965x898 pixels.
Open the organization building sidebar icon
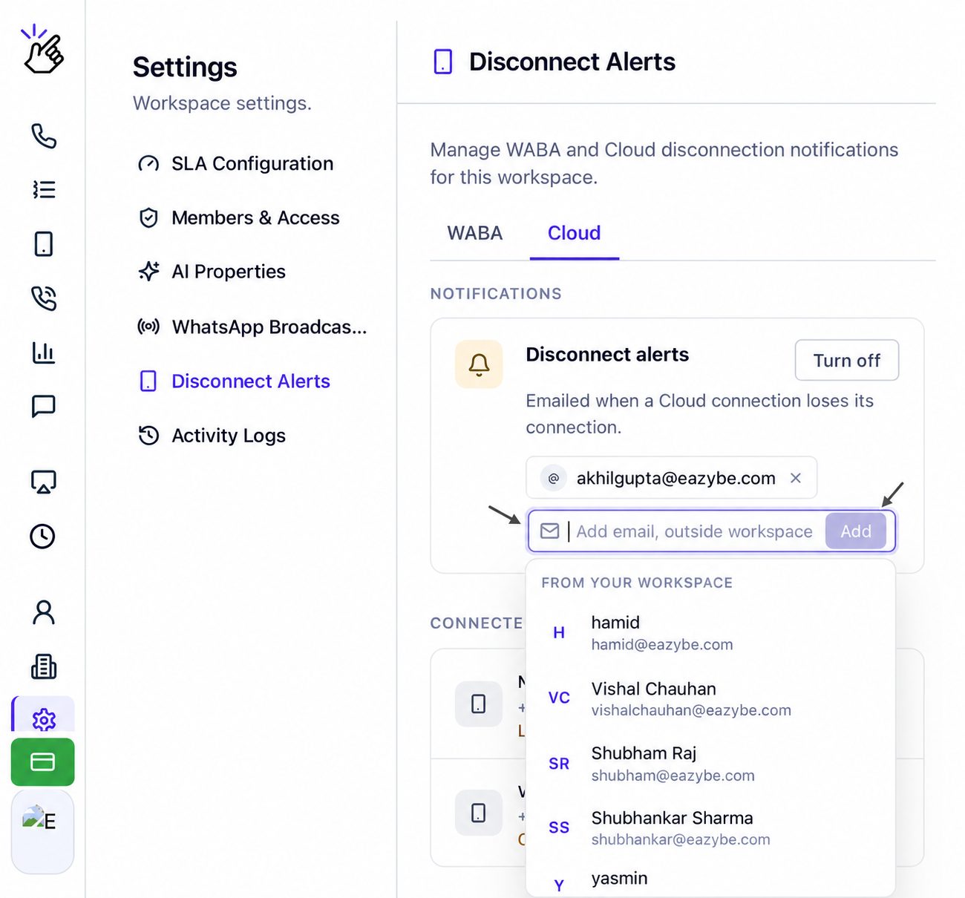tap(43, 666)
